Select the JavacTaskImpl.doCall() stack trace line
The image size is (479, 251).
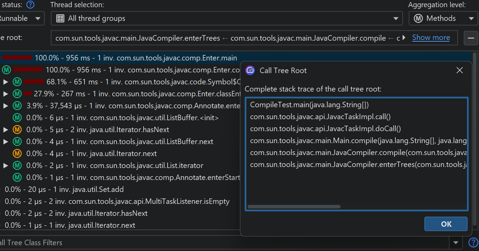(325, 129)
